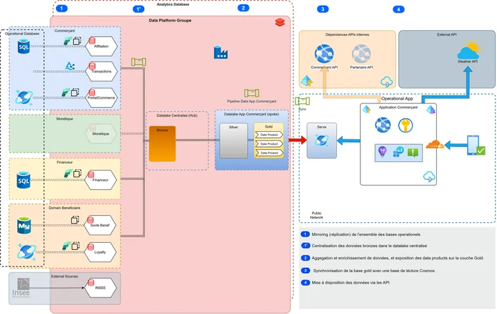Select the blue Data Factory icon

[221, 52]
